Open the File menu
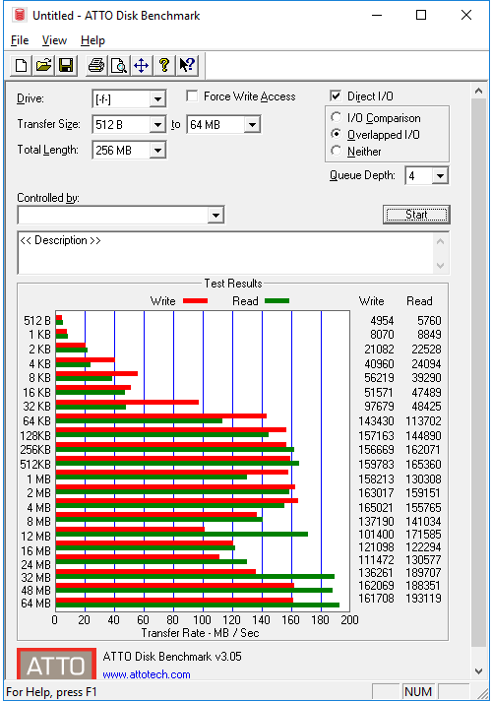 pyautogui.click(x=20, y=40)
